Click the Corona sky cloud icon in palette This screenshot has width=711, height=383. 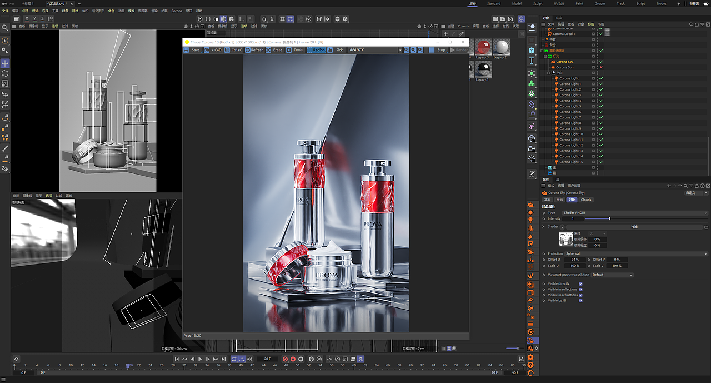click(x=530, y=205)
